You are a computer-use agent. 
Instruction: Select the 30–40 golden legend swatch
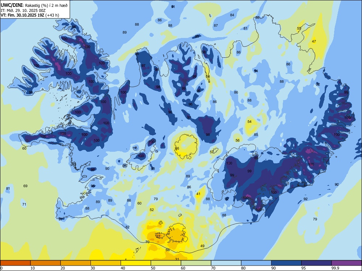tap(106, 263)
